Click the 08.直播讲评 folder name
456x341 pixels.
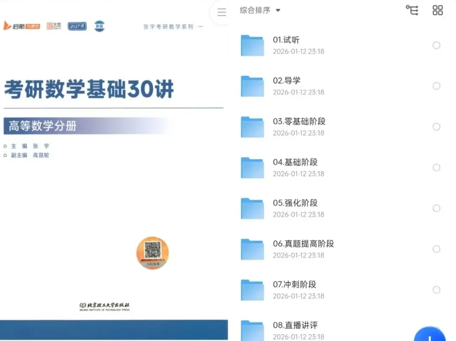pos(295,325)
